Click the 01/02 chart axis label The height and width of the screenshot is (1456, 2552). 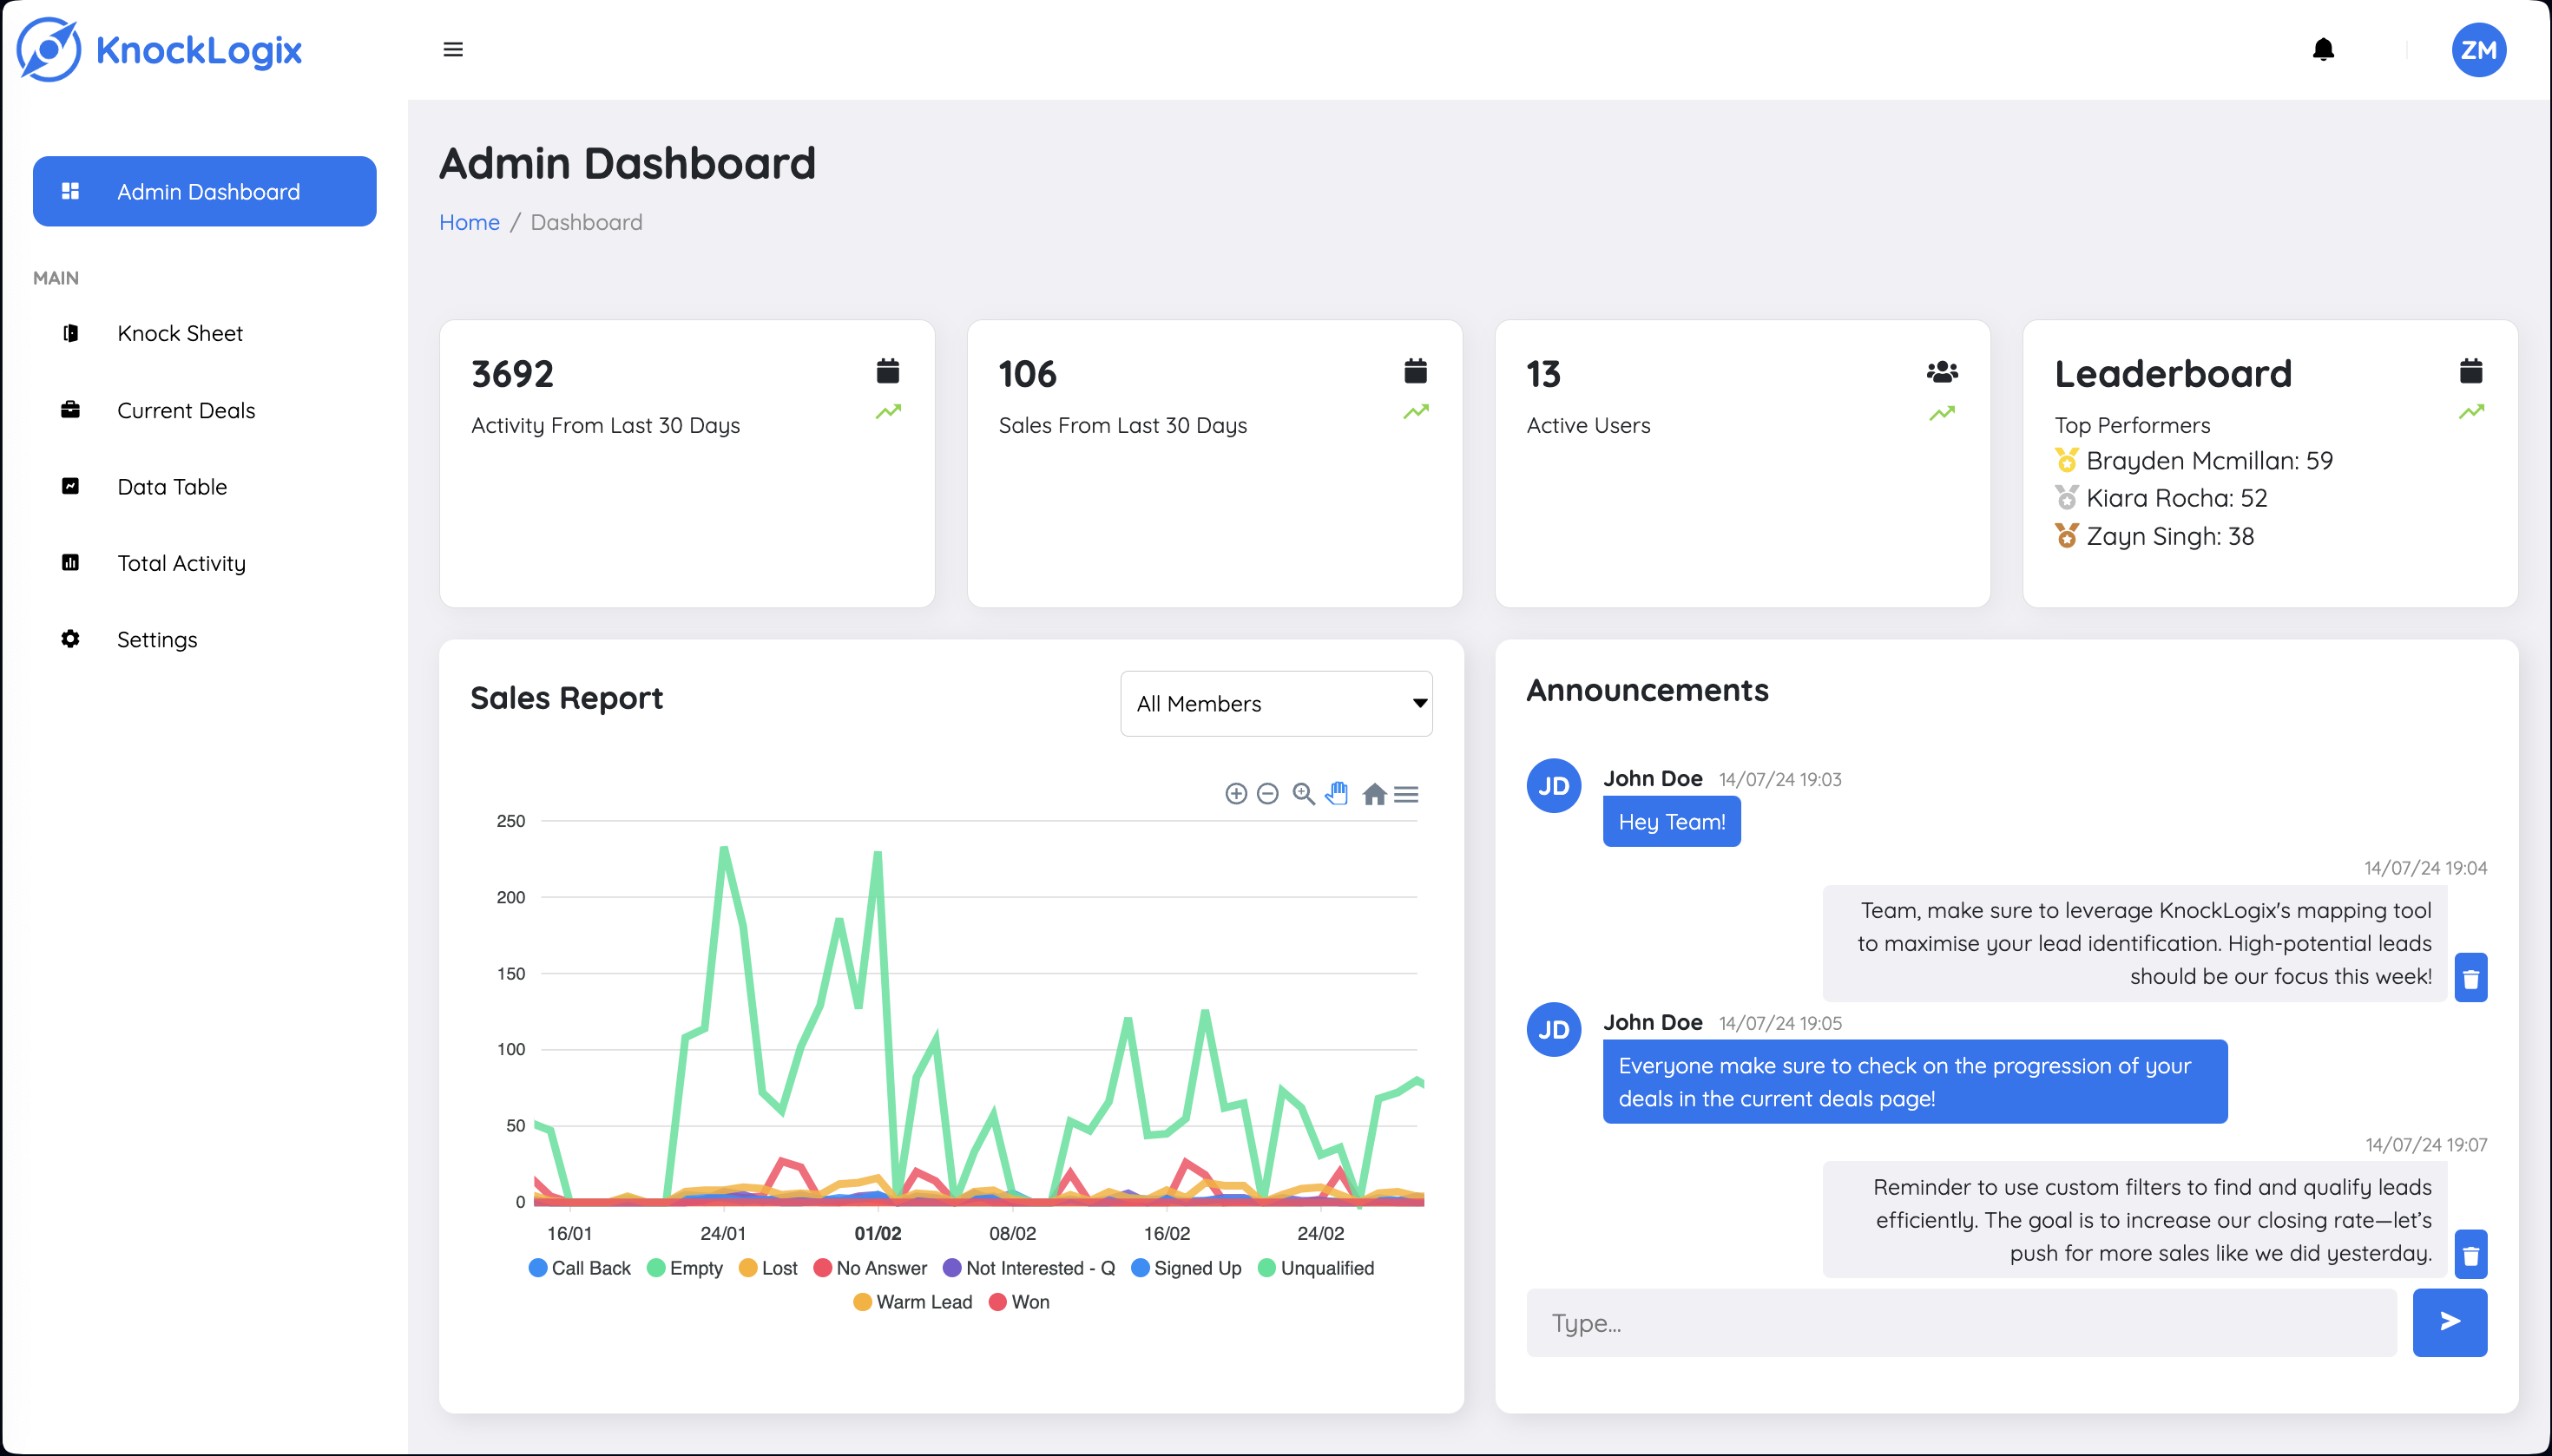tap(878, 1234)
